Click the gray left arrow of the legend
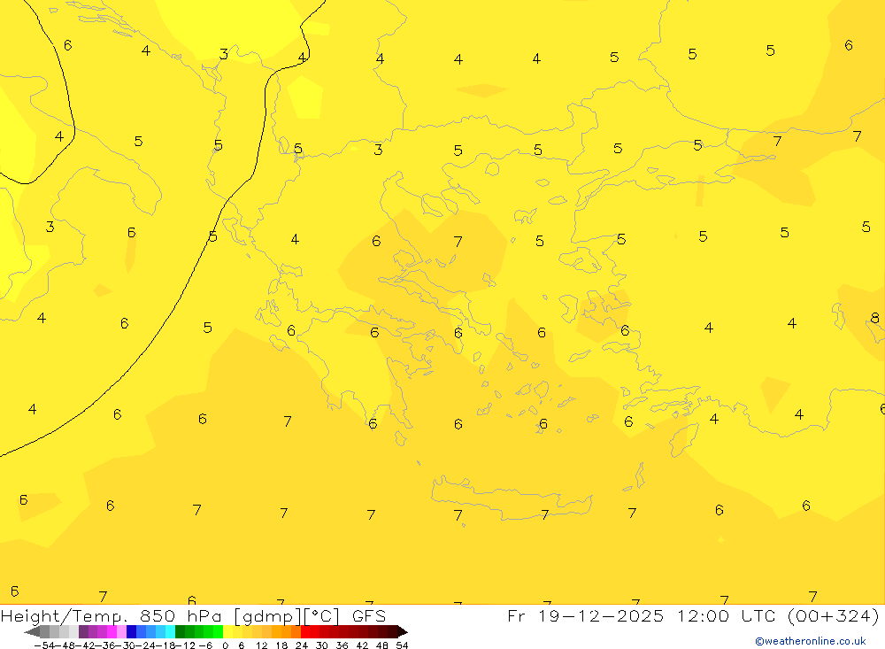This screenshot has height=649, width=885. pyautogui.click(x=32, y=631)
